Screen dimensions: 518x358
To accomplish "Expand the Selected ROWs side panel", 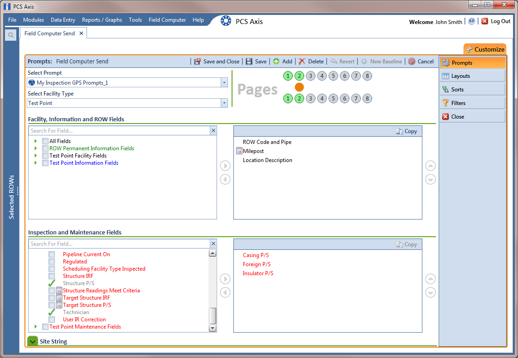I will click(x=12, y=197).
